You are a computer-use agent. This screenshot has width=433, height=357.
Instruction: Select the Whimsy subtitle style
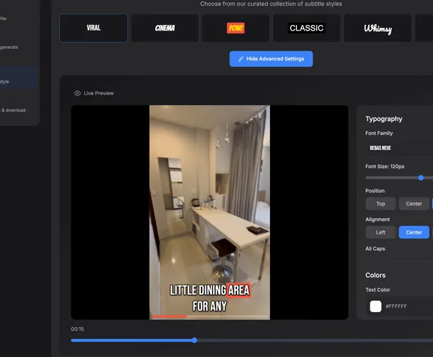pyautogui.click(x=377, y=28)
